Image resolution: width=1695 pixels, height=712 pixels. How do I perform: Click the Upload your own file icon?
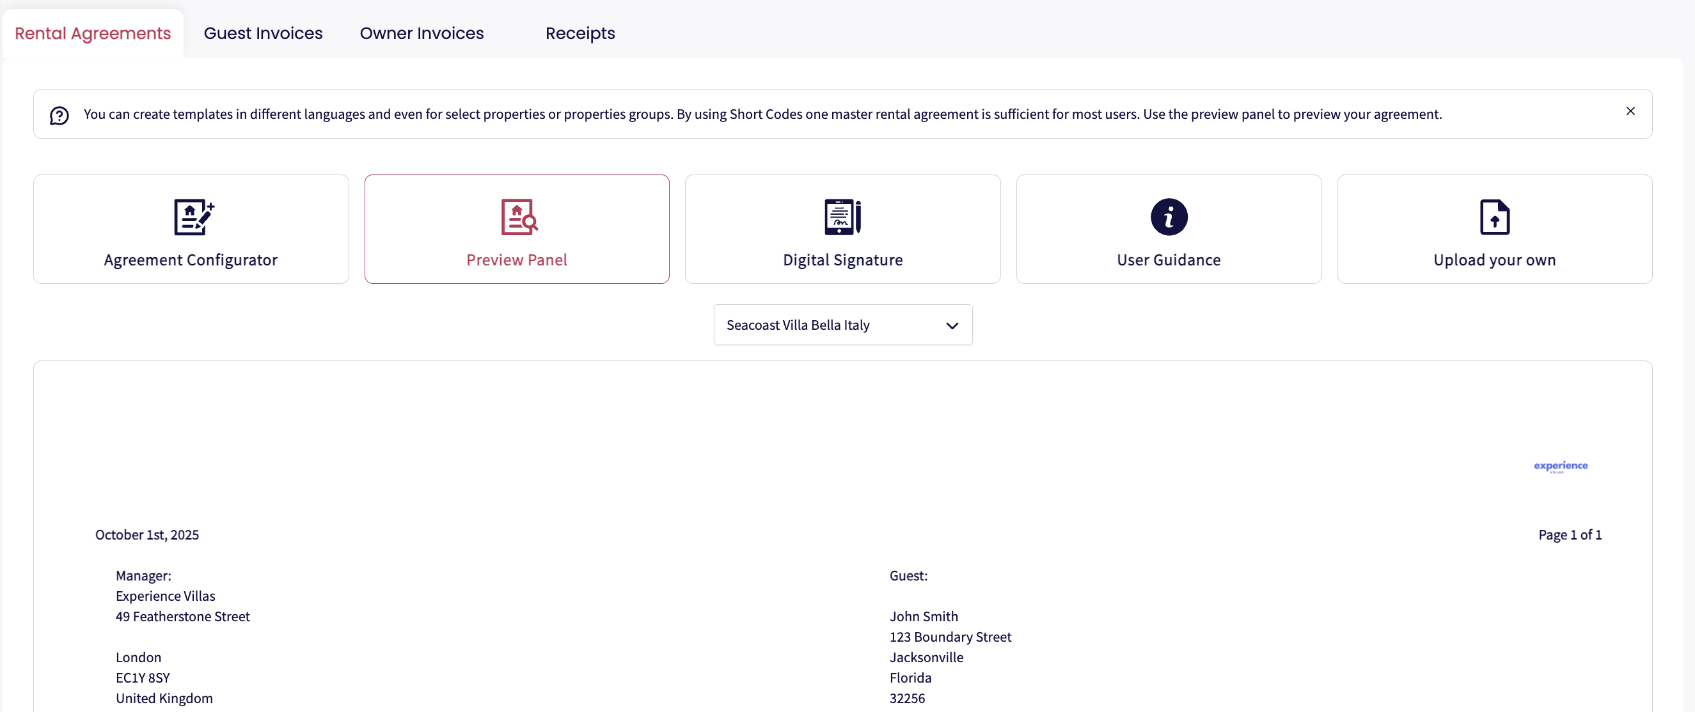coord(1494,217)
